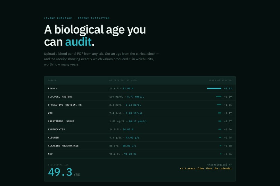This screenshot has height=186, width=280.
Task: Click the printed value '104 mg/dL' for glucose
Action: pos(116,97)
